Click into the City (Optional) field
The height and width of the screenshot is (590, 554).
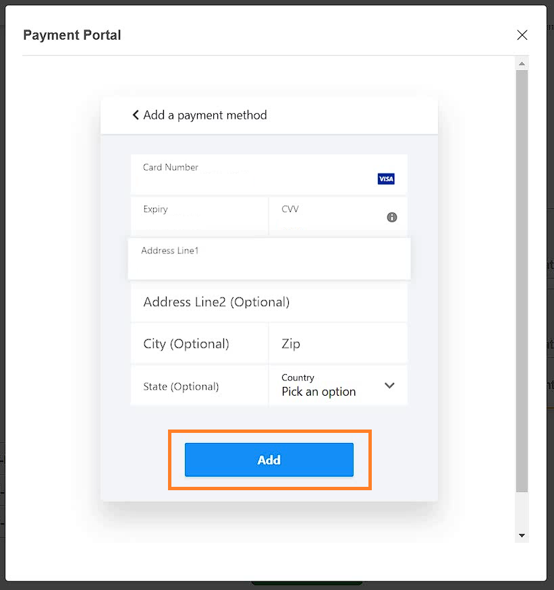pyautogui.click(x=199, y=343)
